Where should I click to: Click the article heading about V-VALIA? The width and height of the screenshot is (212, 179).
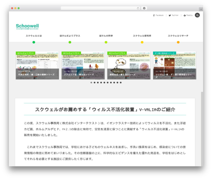click(x=105, y=110)
